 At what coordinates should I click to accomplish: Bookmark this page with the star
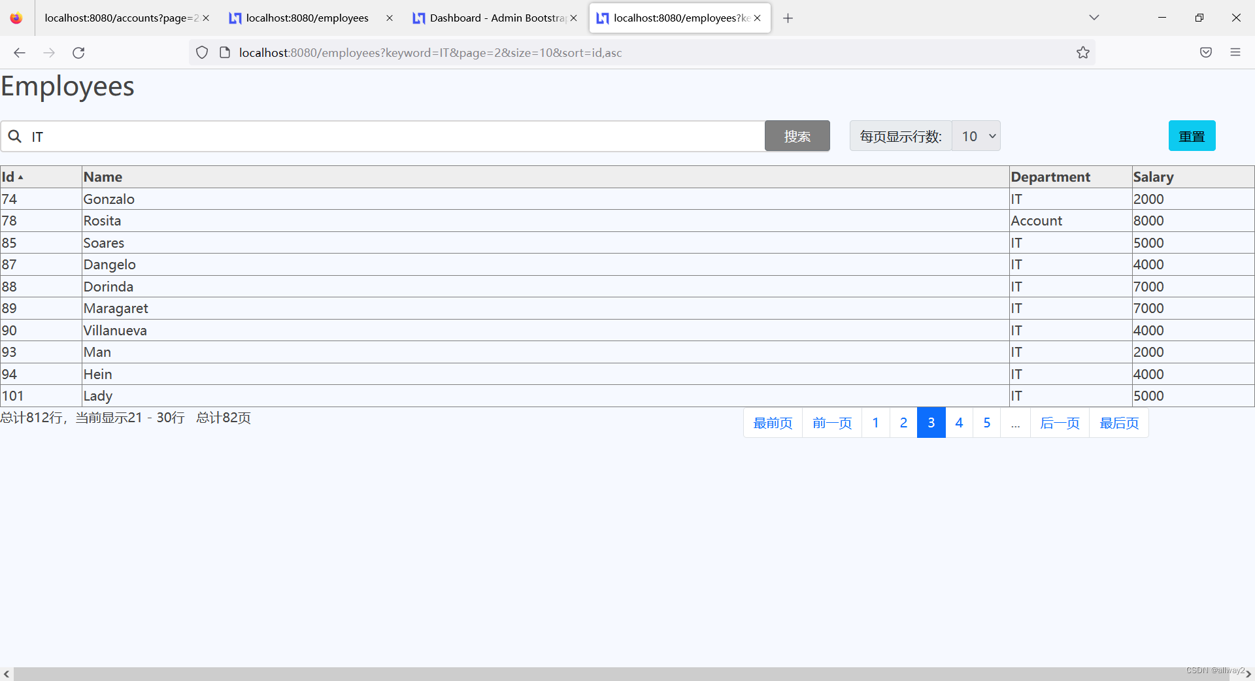point(1083,53)
